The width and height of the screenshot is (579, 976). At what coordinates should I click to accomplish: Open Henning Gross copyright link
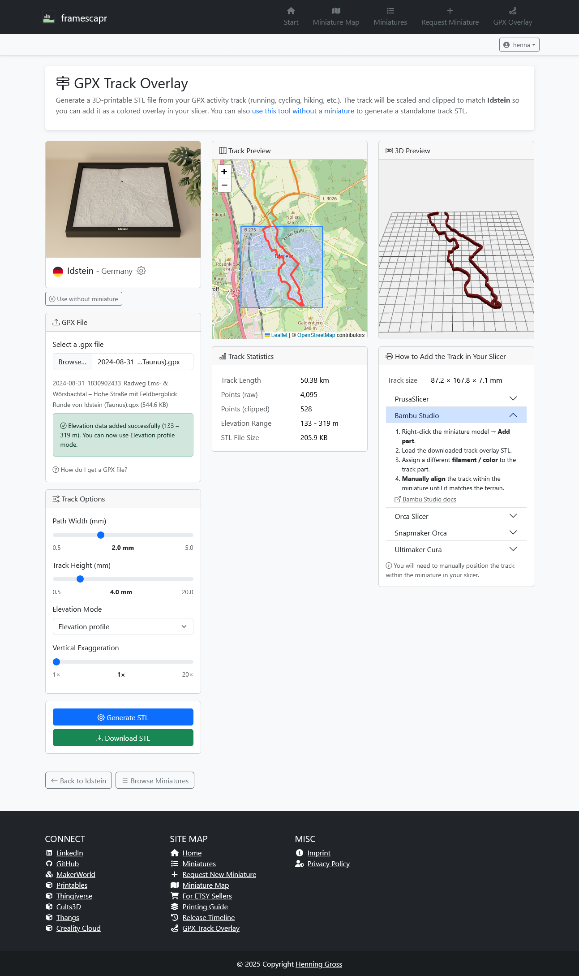click(319, 964)
